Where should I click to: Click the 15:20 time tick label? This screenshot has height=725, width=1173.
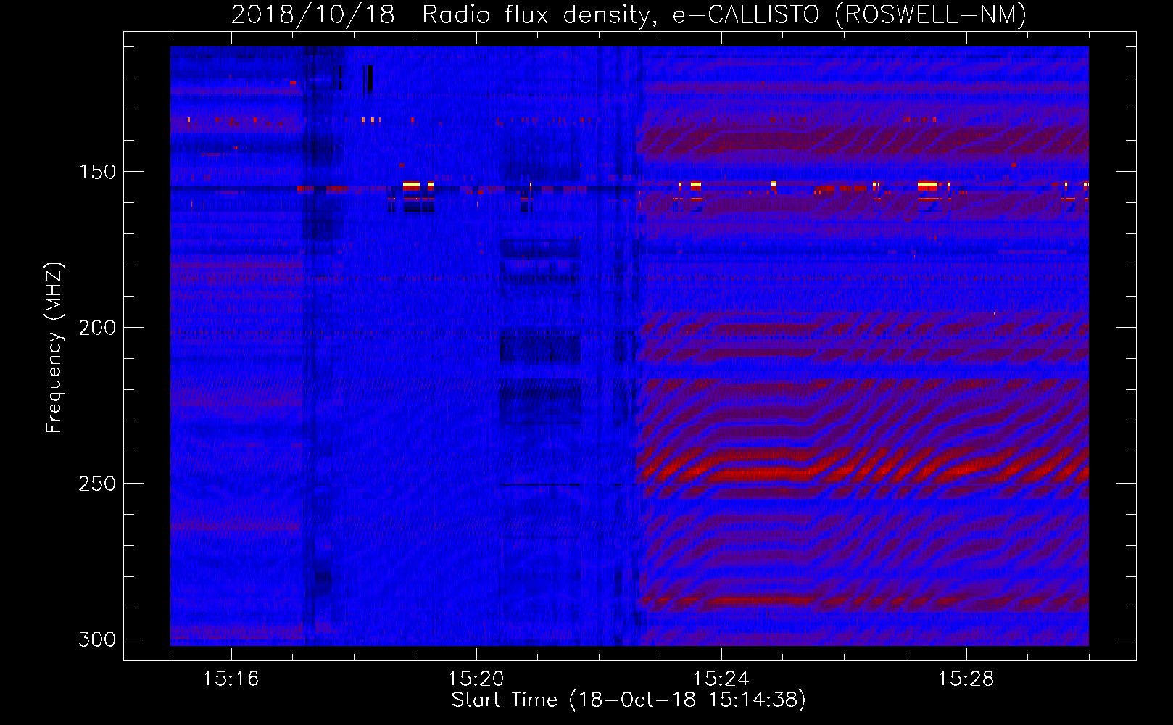pos(476,679)
